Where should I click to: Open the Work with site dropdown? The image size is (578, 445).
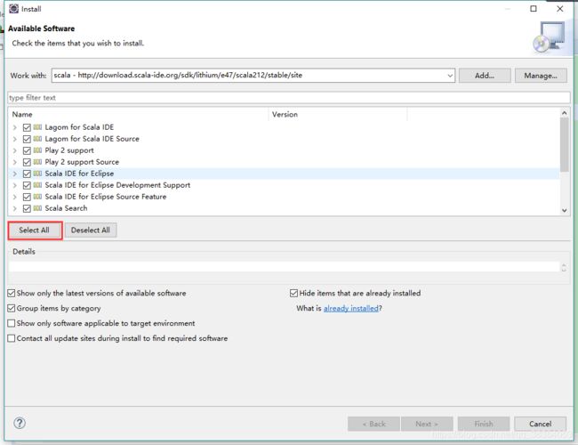tap(450, 76)
